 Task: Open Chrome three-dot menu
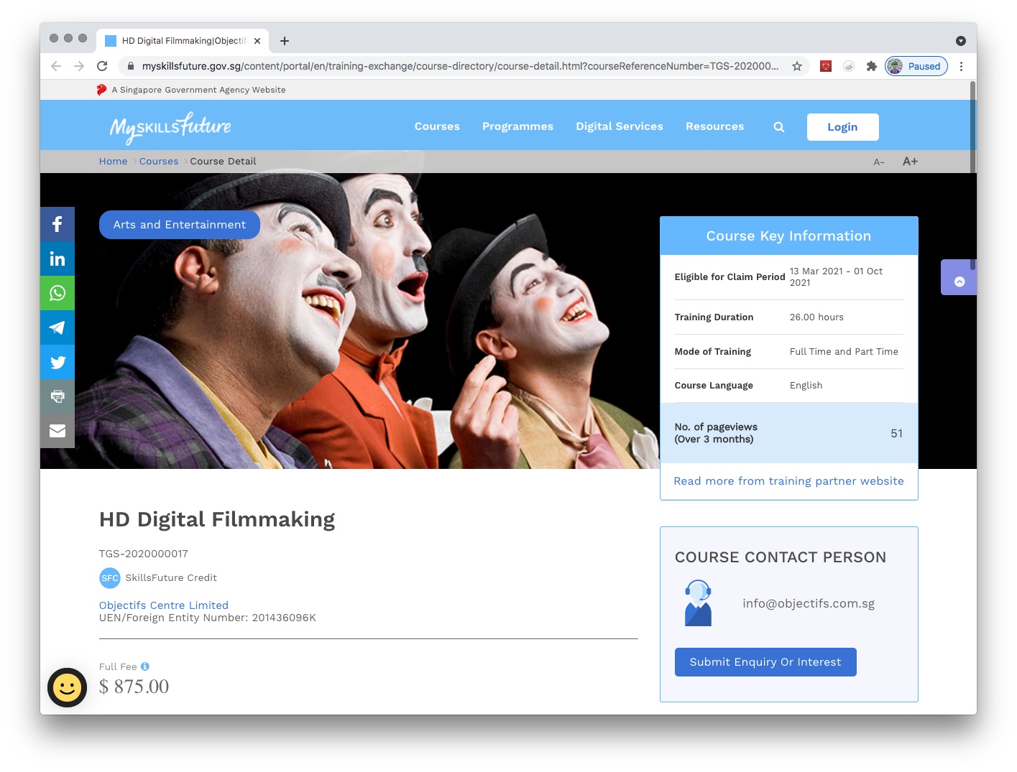(961, 66)
